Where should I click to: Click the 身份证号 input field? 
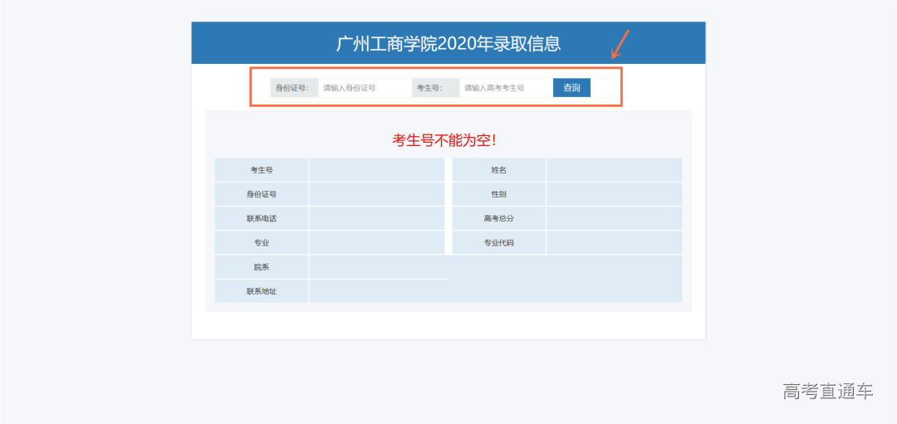tap(364, 88)
